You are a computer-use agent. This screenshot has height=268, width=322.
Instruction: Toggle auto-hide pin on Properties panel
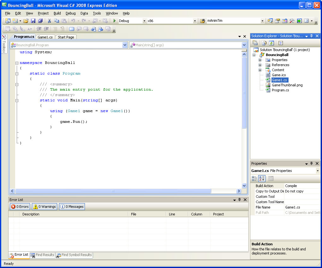[x=312, y=163]
